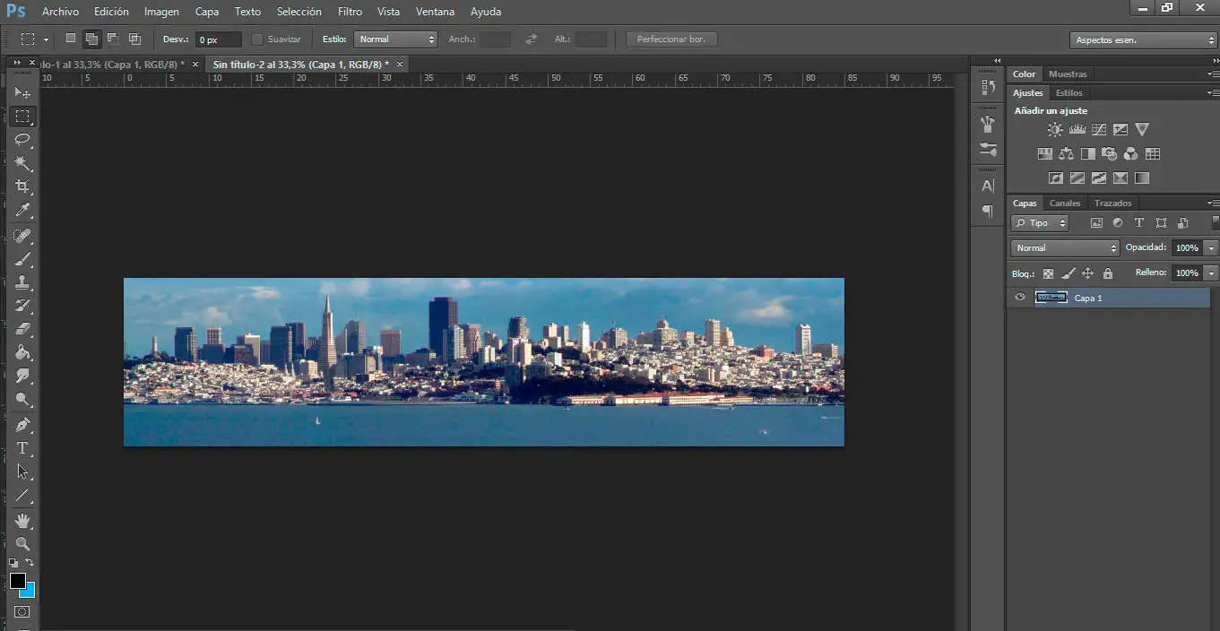Viewport: 1220px width, 631px height.
Task: Select the Hand tool
Action: pos(22,520)
